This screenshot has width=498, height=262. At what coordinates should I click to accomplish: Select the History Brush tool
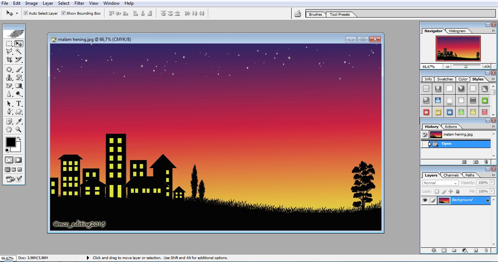tap(19, 77)
